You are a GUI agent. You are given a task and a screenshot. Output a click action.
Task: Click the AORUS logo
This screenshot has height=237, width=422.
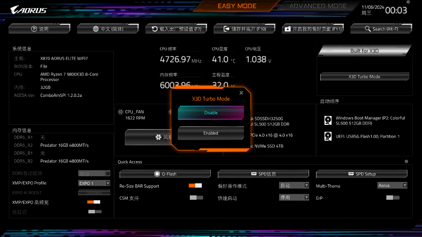pos(28,10)
